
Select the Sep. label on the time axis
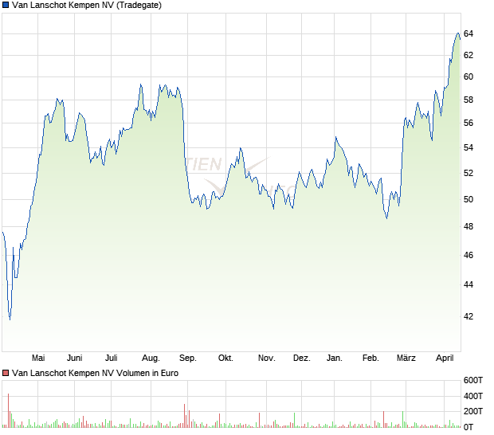tap(188, 359)
